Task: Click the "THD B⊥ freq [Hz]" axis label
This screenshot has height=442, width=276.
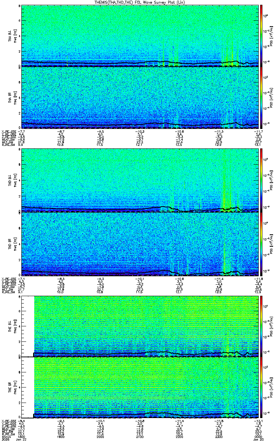Action: point(12,181)
